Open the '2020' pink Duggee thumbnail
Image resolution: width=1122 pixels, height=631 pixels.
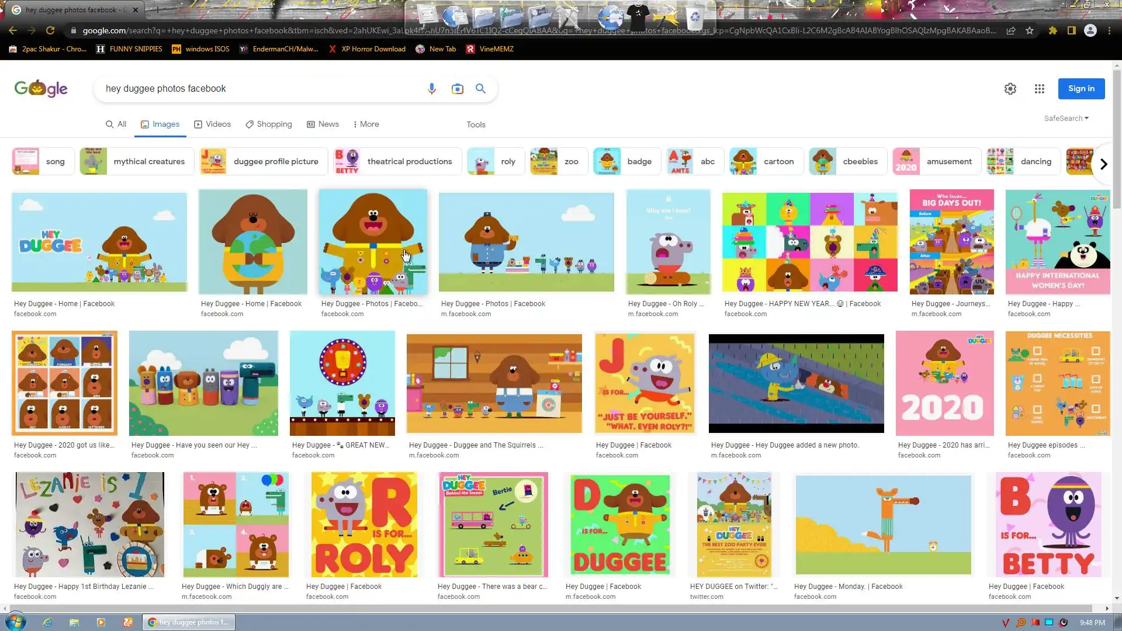[x=944, y=383]
